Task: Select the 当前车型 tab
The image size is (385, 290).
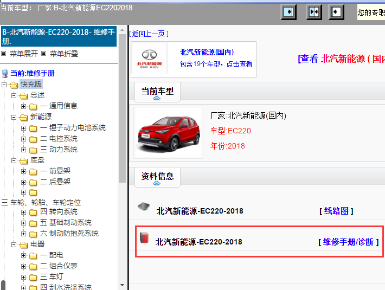Action: pos(157,92)
